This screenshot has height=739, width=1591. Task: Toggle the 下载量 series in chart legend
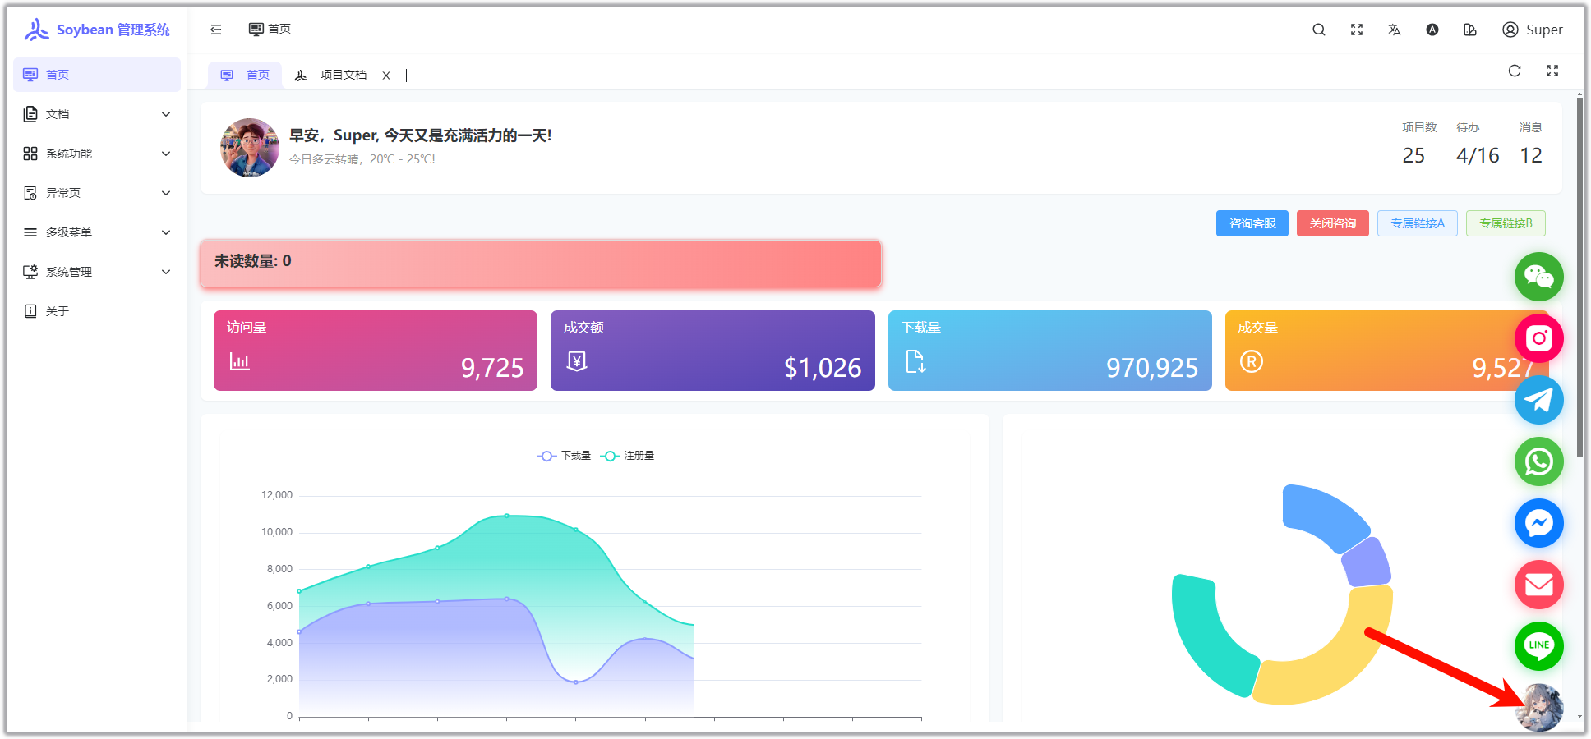[x=565, y=456]
